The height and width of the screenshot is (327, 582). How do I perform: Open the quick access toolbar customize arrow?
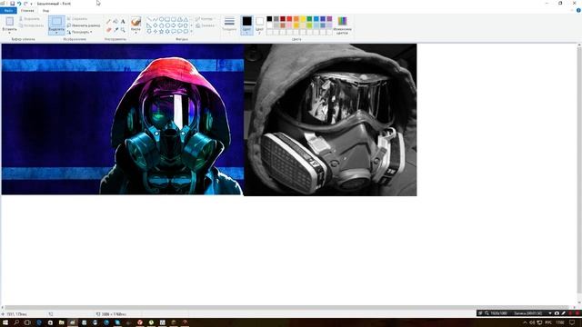pos(31,4)
